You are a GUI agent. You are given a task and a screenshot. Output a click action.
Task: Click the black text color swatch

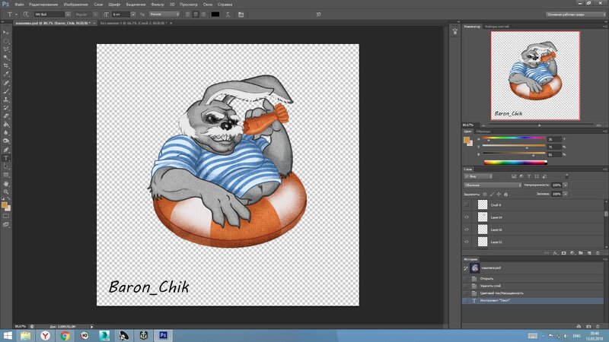click(x=215, y=14)
